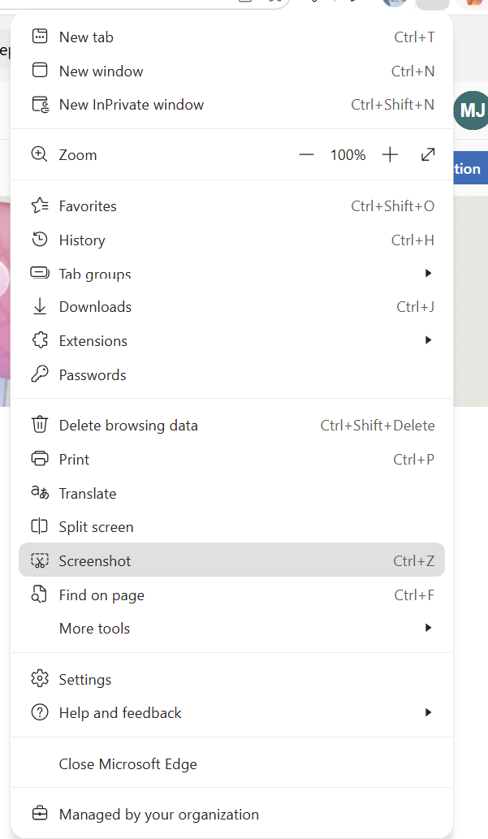Click the Delete browsing data trash icon

(x=40, y=425)
